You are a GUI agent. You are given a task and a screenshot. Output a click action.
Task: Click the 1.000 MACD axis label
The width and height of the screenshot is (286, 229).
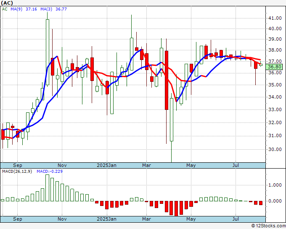pos(275,185)
